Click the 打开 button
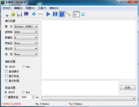This screenshot has width=139, height=107. [128, 88]
